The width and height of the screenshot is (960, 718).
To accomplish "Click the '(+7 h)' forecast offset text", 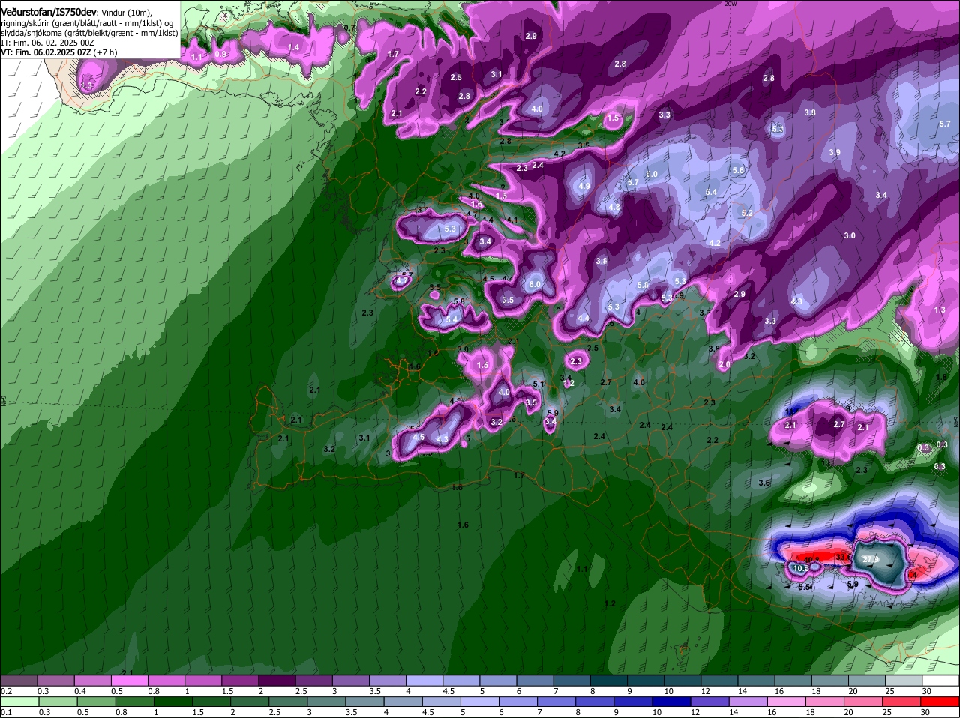I will (105, 52).
